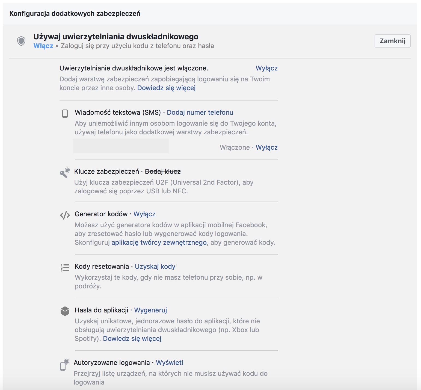The height and width of the screenshot is (390, 421).
Task: Close the section with Zamknij button
Action: (392, 41)
